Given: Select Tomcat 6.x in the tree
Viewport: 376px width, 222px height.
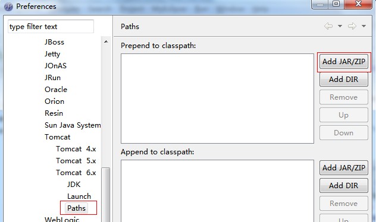Looking at the screenshot, I should coord(76,173).
